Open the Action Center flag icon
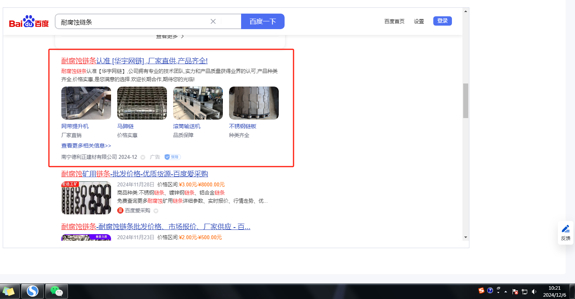The image size is (575, 299). pyautogui.click(x=515, y=292)
